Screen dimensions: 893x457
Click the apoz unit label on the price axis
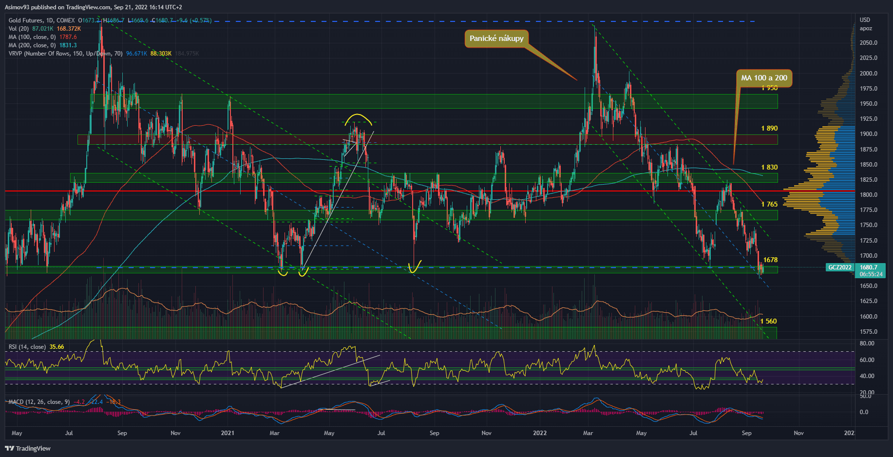tap(866, 28)
